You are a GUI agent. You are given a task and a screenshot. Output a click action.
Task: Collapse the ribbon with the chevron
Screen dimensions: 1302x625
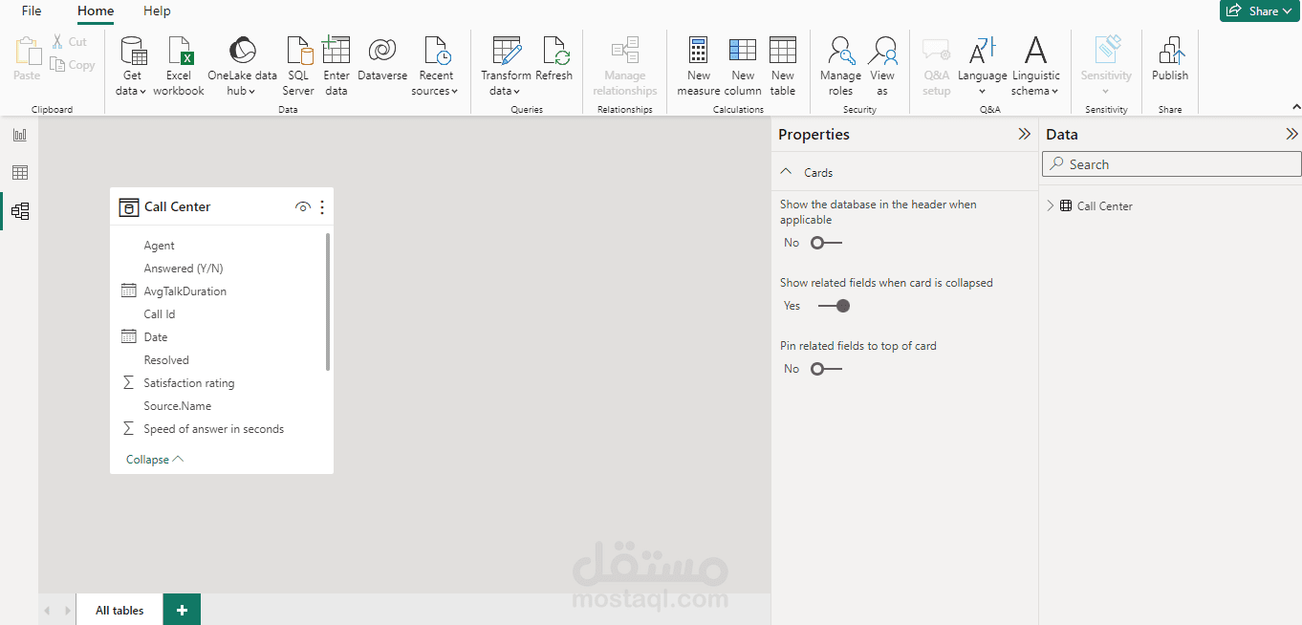click(x=1296, y=107)
